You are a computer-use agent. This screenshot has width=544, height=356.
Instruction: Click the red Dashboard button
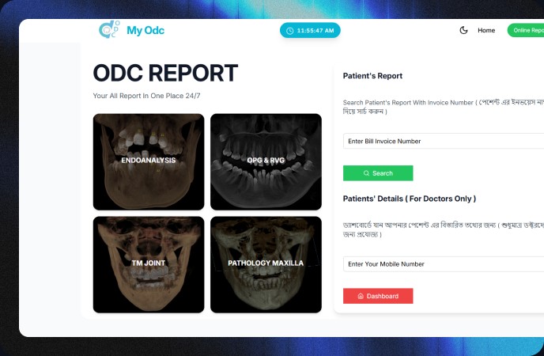pos(378,296)
